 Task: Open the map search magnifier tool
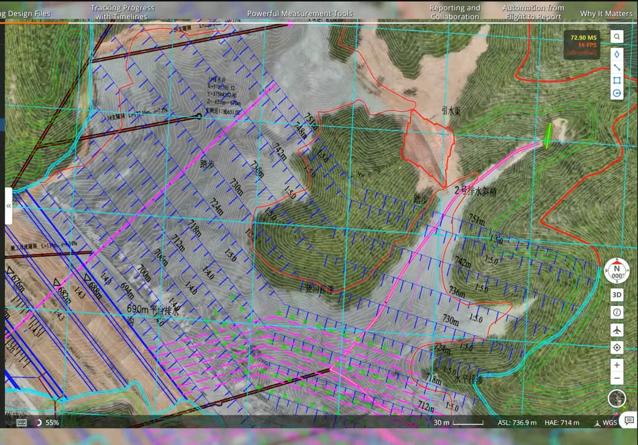click(616, 36)
